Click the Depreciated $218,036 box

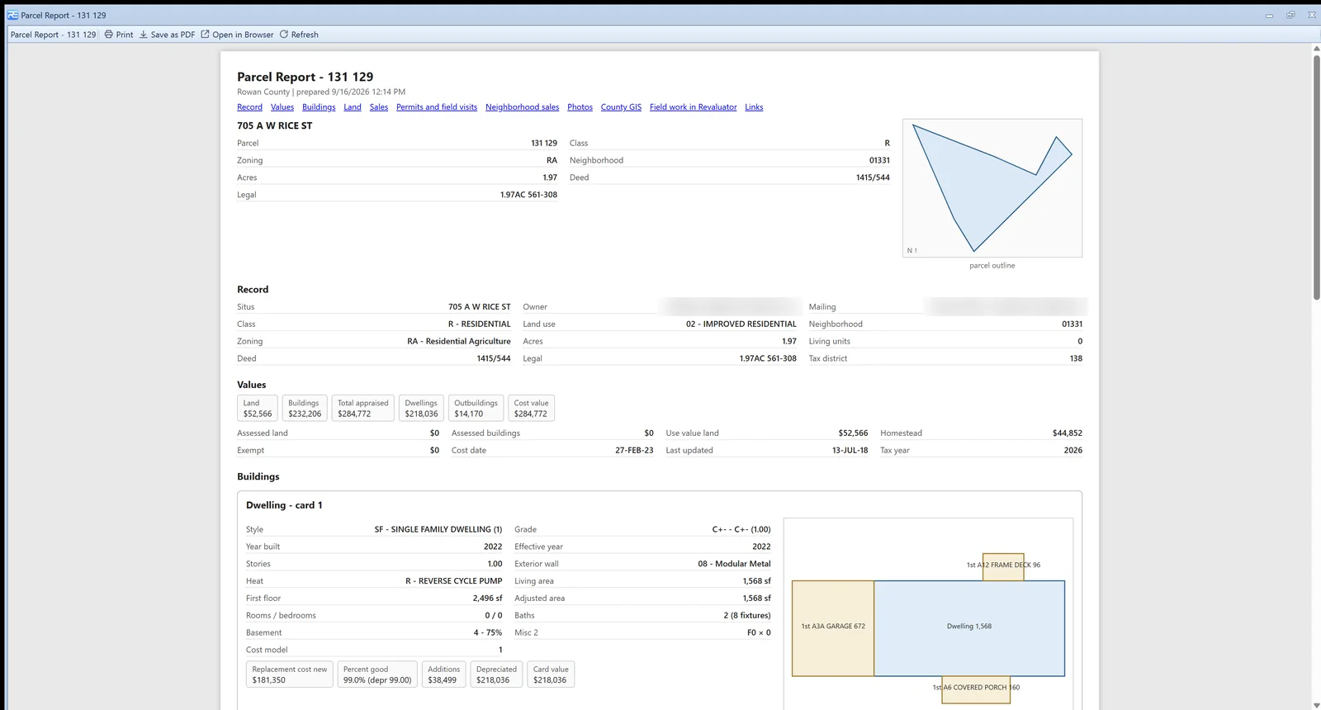pos(496,674)
